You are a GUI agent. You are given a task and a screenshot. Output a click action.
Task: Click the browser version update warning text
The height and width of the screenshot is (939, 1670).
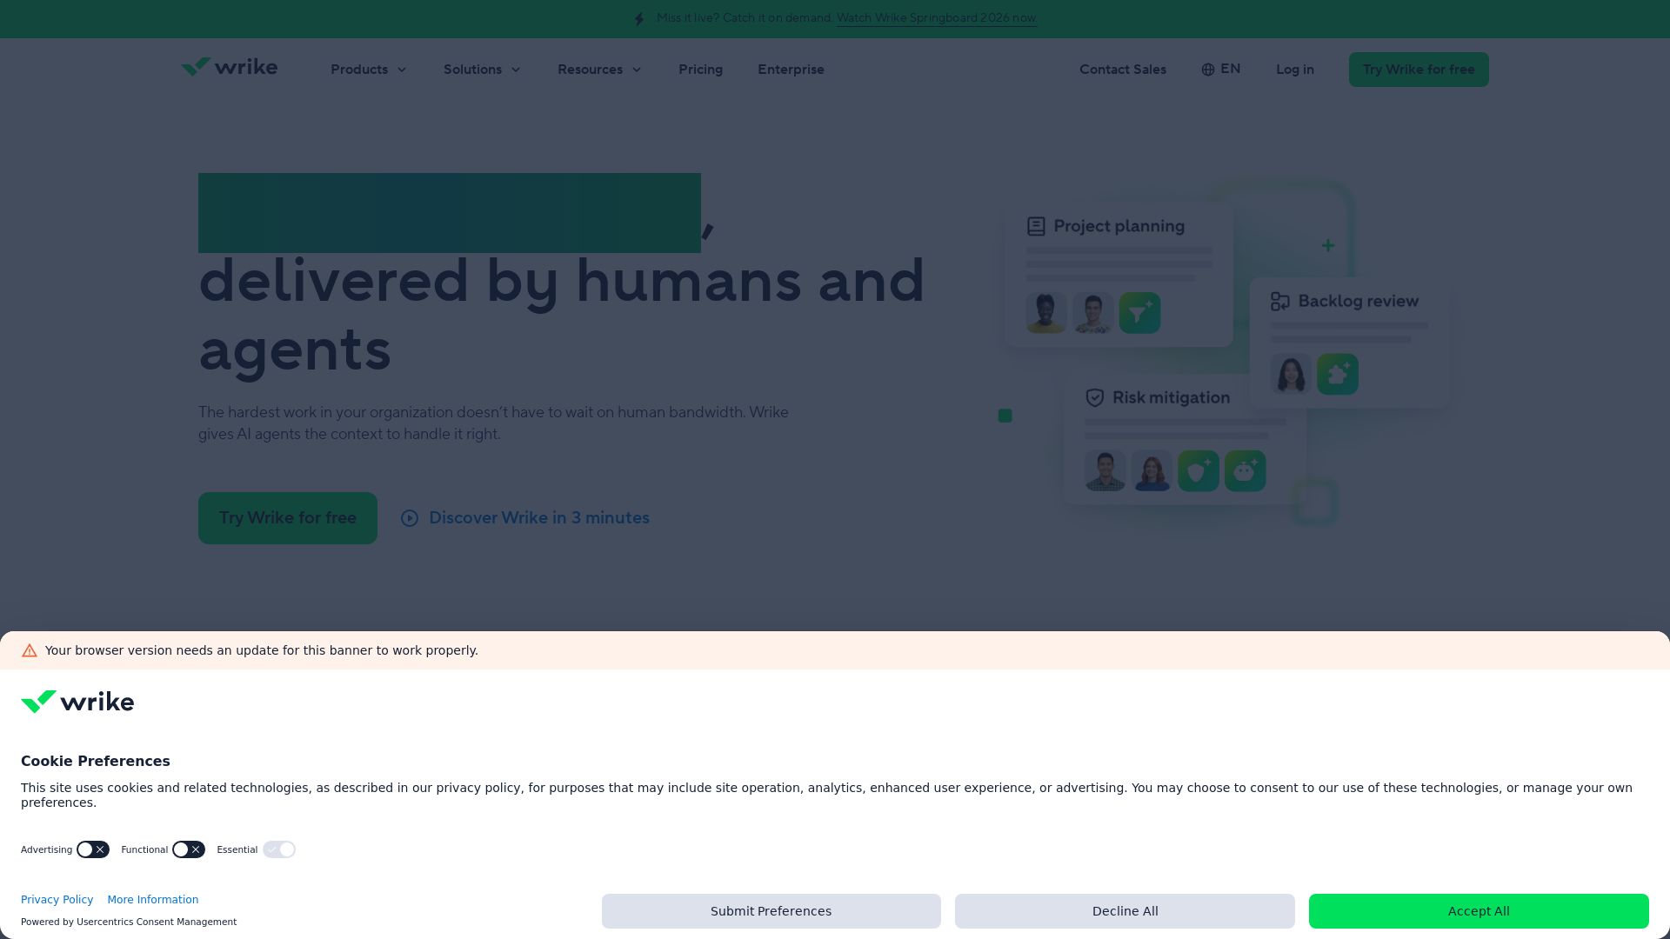[x=262, y=650]
